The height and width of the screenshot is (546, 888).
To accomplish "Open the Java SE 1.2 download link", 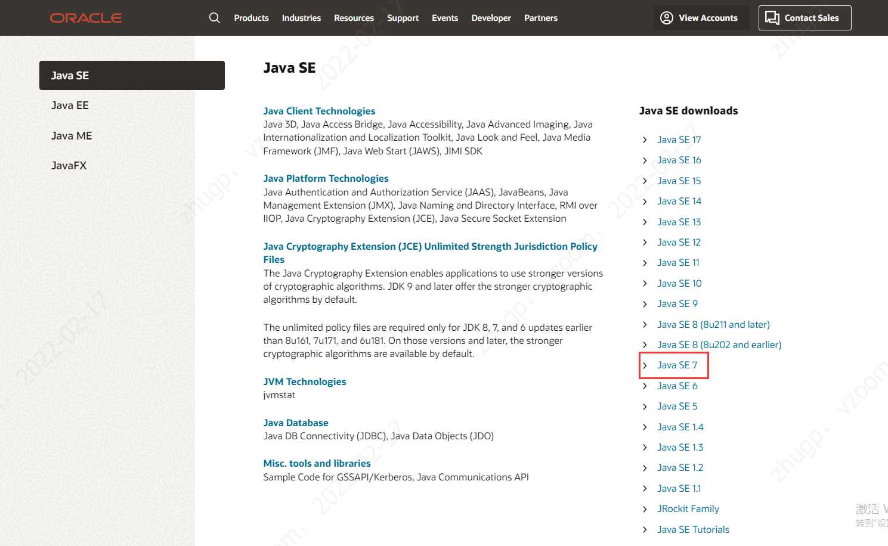I will coord(680,467).
